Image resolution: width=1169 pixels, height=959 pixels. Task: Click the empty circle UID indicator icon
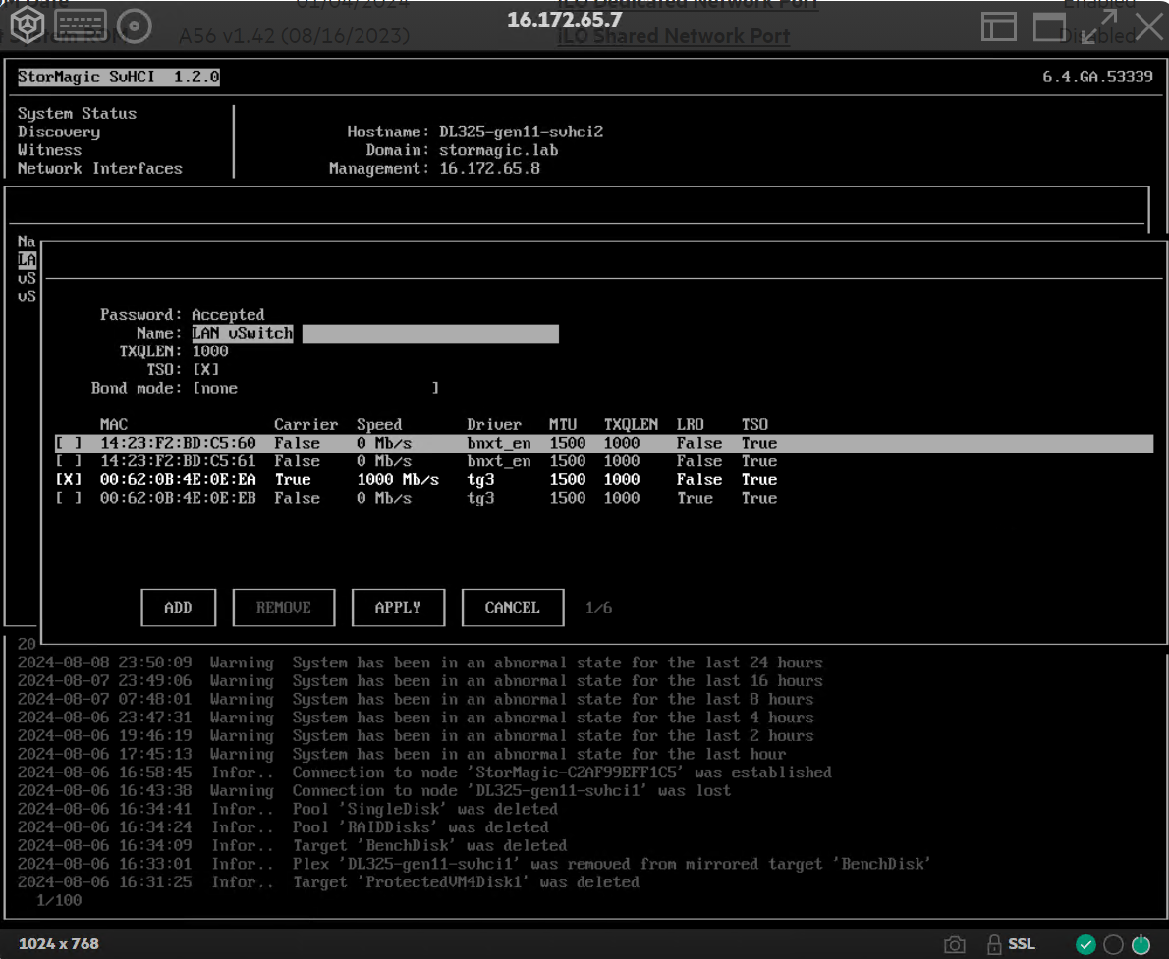point(1113,945)
